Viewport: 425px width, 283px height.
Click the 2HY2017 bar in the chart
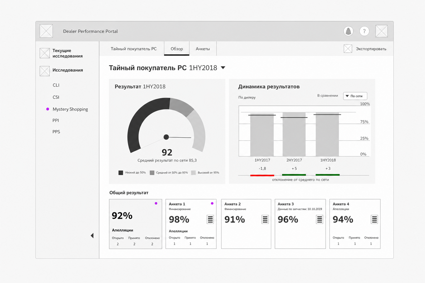click(294, 134)
